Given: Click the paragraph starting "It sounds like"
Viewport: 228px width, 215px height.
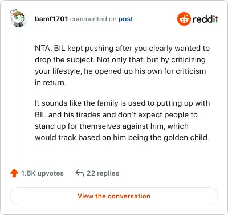Looking at the screenshot, I should pos(123,121).
